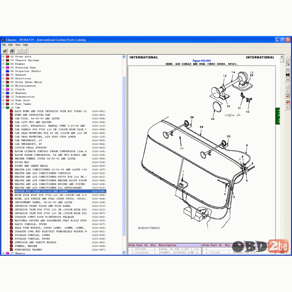This screenshot has height=292, width=292.
Task: Select 14 Rear Axle label
Action: [20, 100]
